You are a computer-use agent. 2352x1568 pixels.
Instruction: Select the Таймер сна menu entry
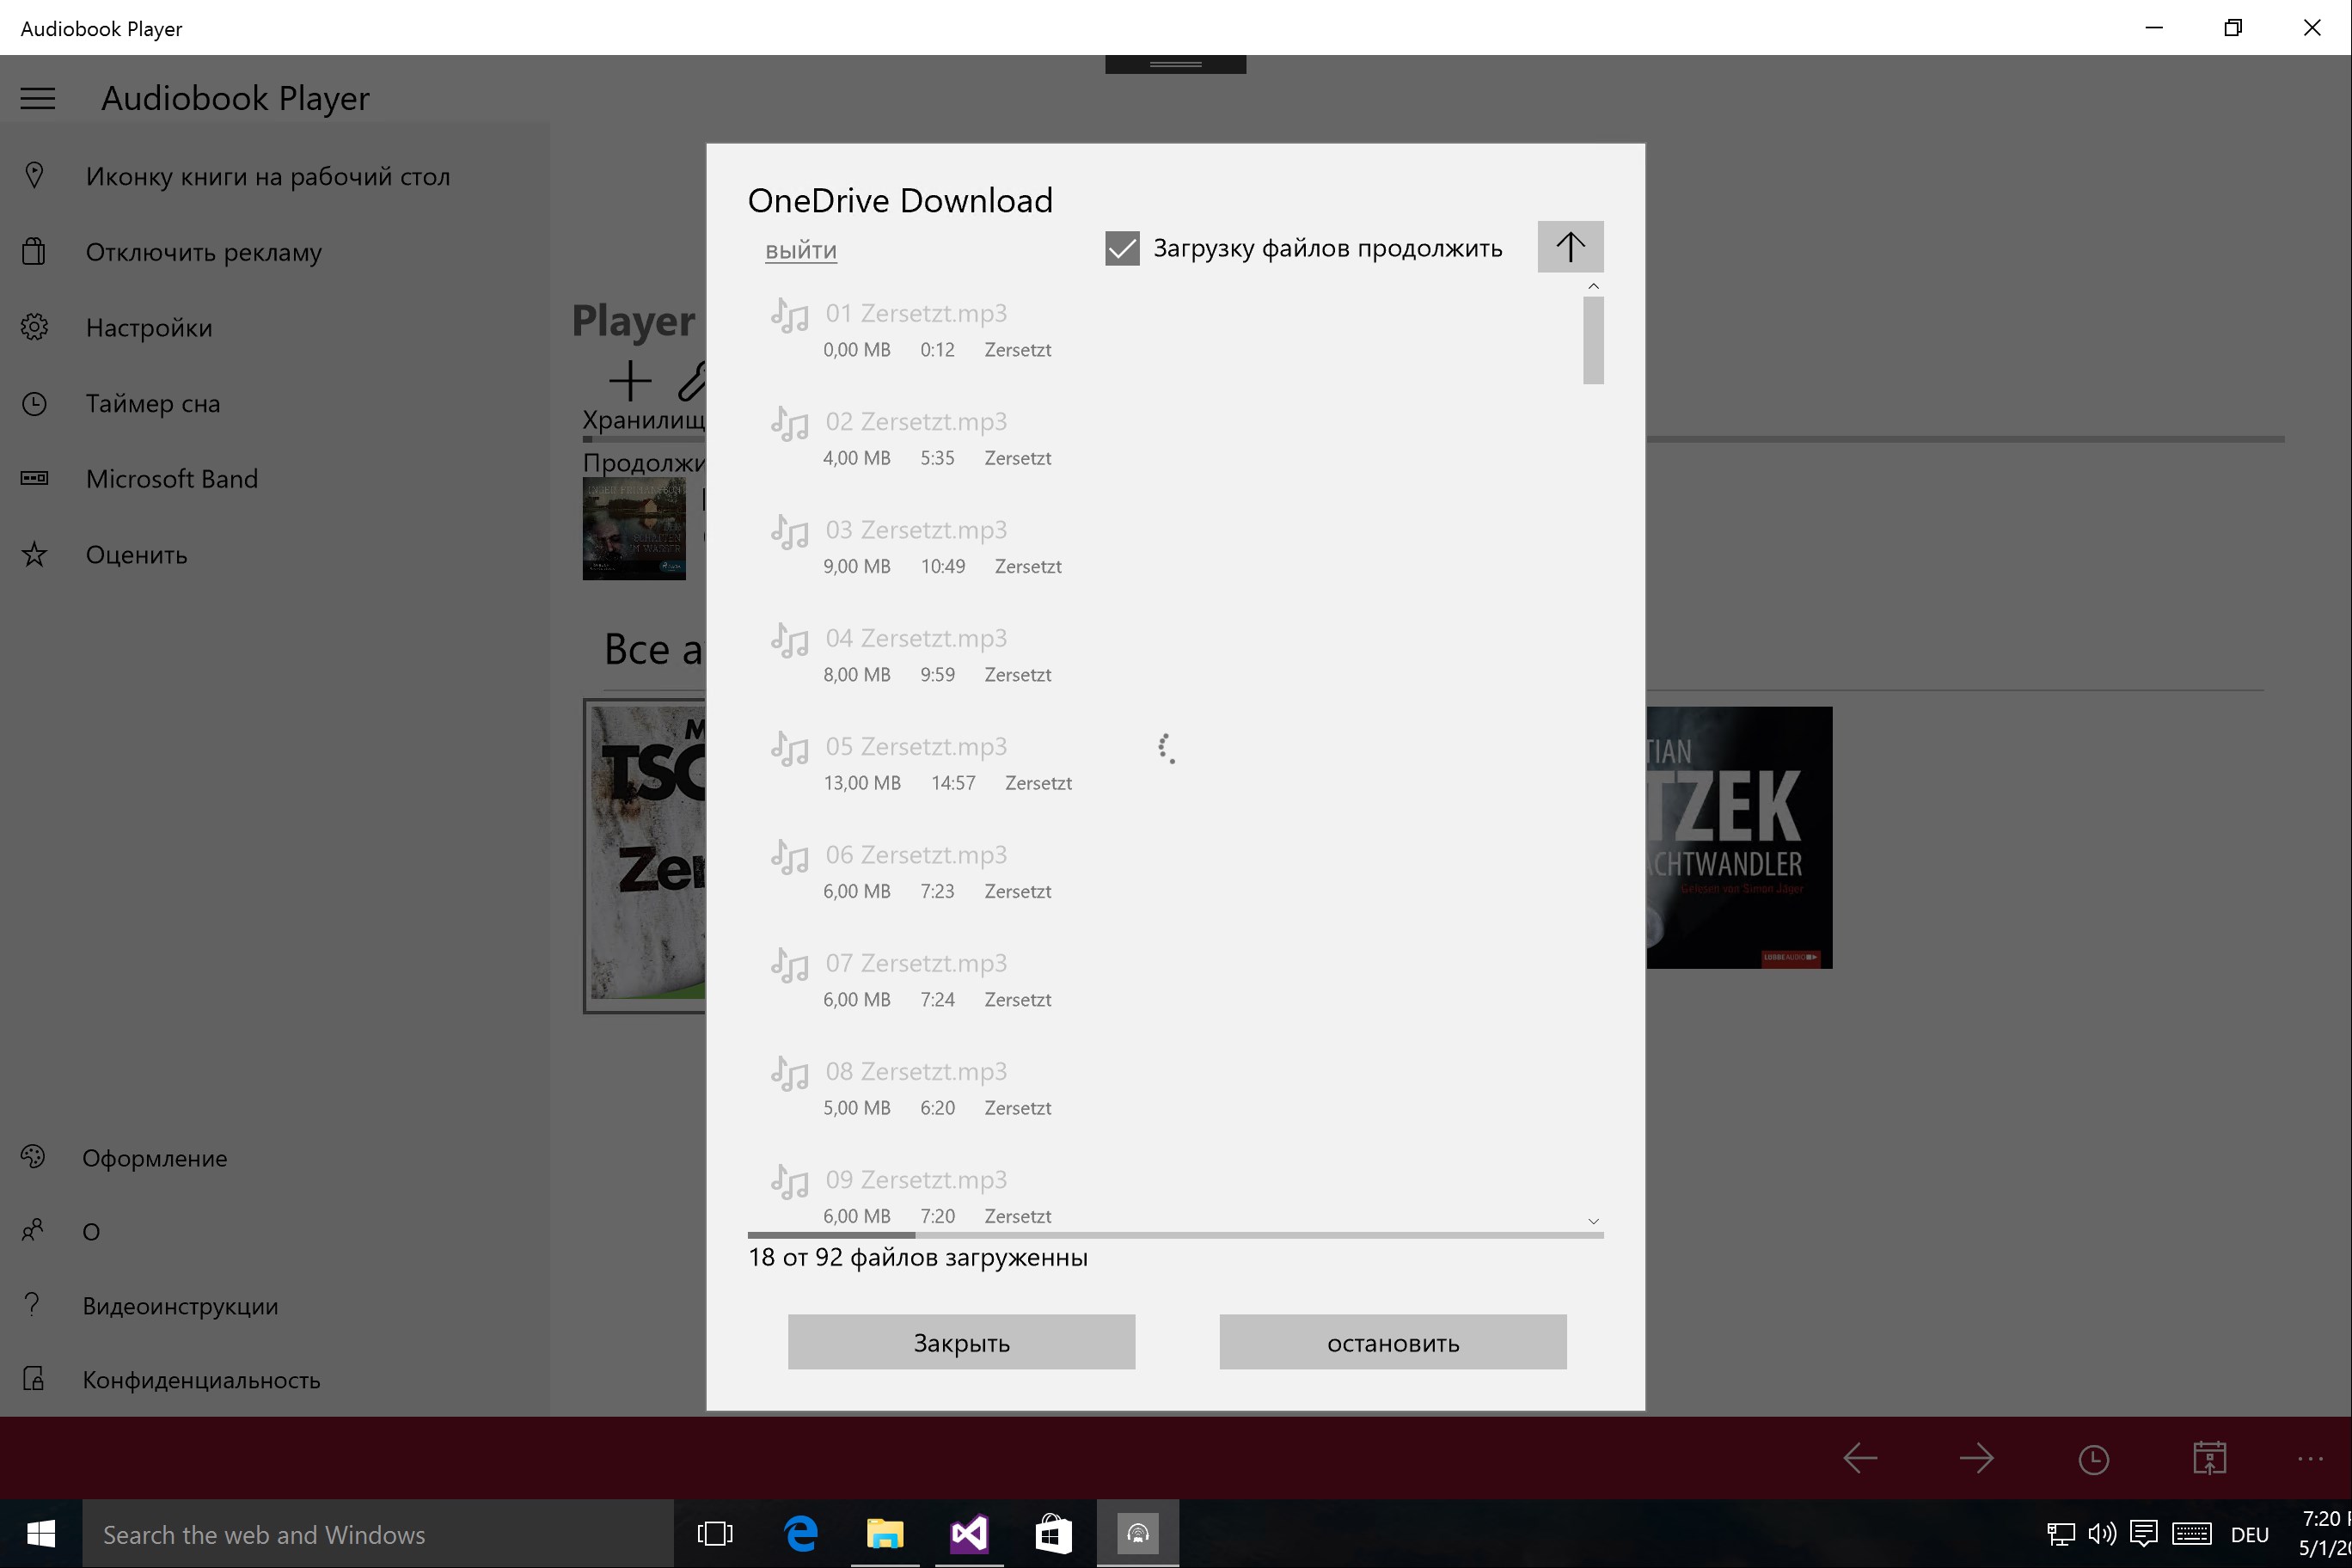click(153, 404)
